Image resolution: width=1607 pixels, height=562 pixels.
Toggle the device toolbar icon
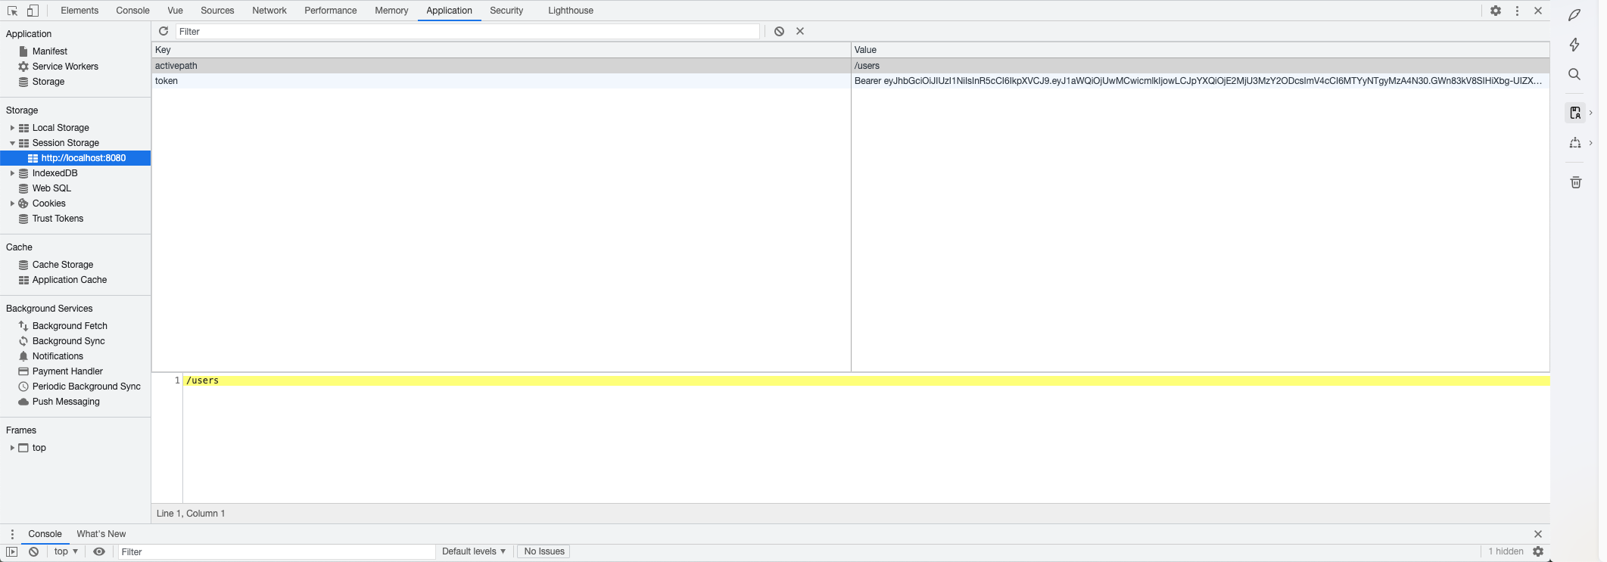tap(33, 11)
